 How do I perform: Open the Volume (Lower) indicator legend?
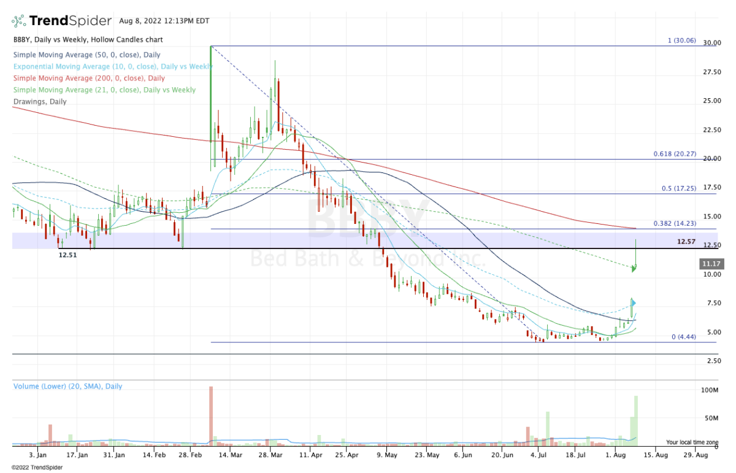[67, 386]
